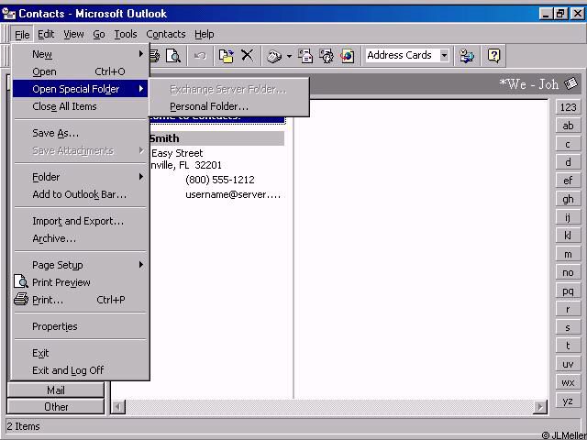The height and width of the screenshot is (440, 587).
Task: Choose Add to Outlook Bar
Action: 81,194
